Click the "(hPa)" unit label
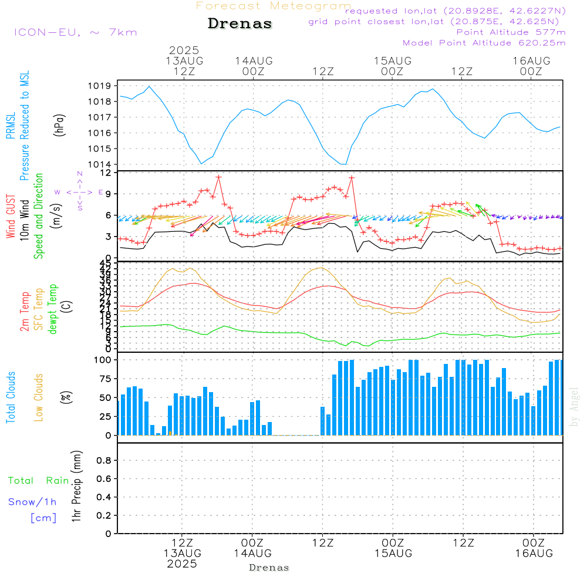Image resolution: width=587 pixels, height=587 pixels. (x=59, y=126)
